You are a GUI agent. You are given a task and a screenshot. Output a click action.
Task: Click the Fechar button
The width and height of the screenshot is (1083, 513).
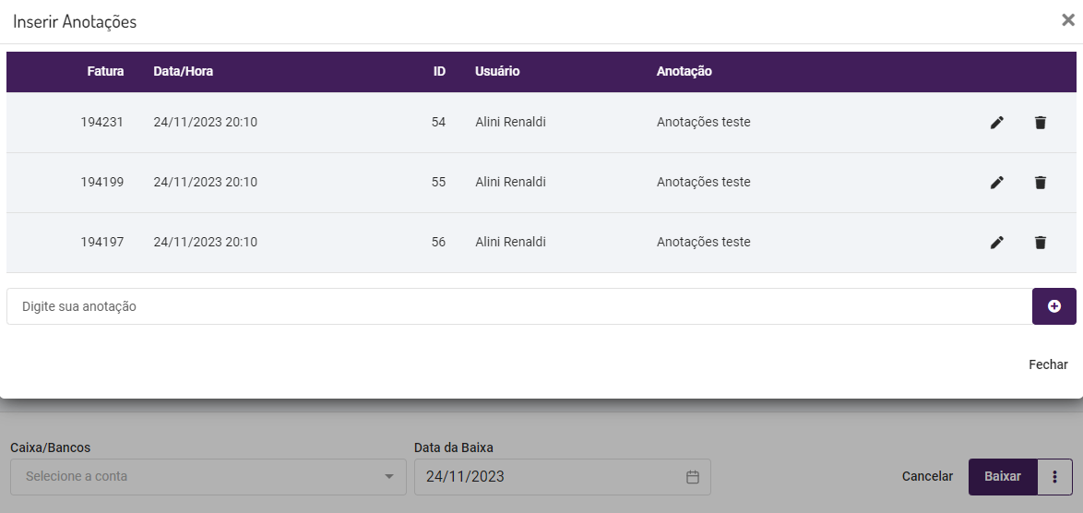pyautogui.click(x=1048, y=364)
